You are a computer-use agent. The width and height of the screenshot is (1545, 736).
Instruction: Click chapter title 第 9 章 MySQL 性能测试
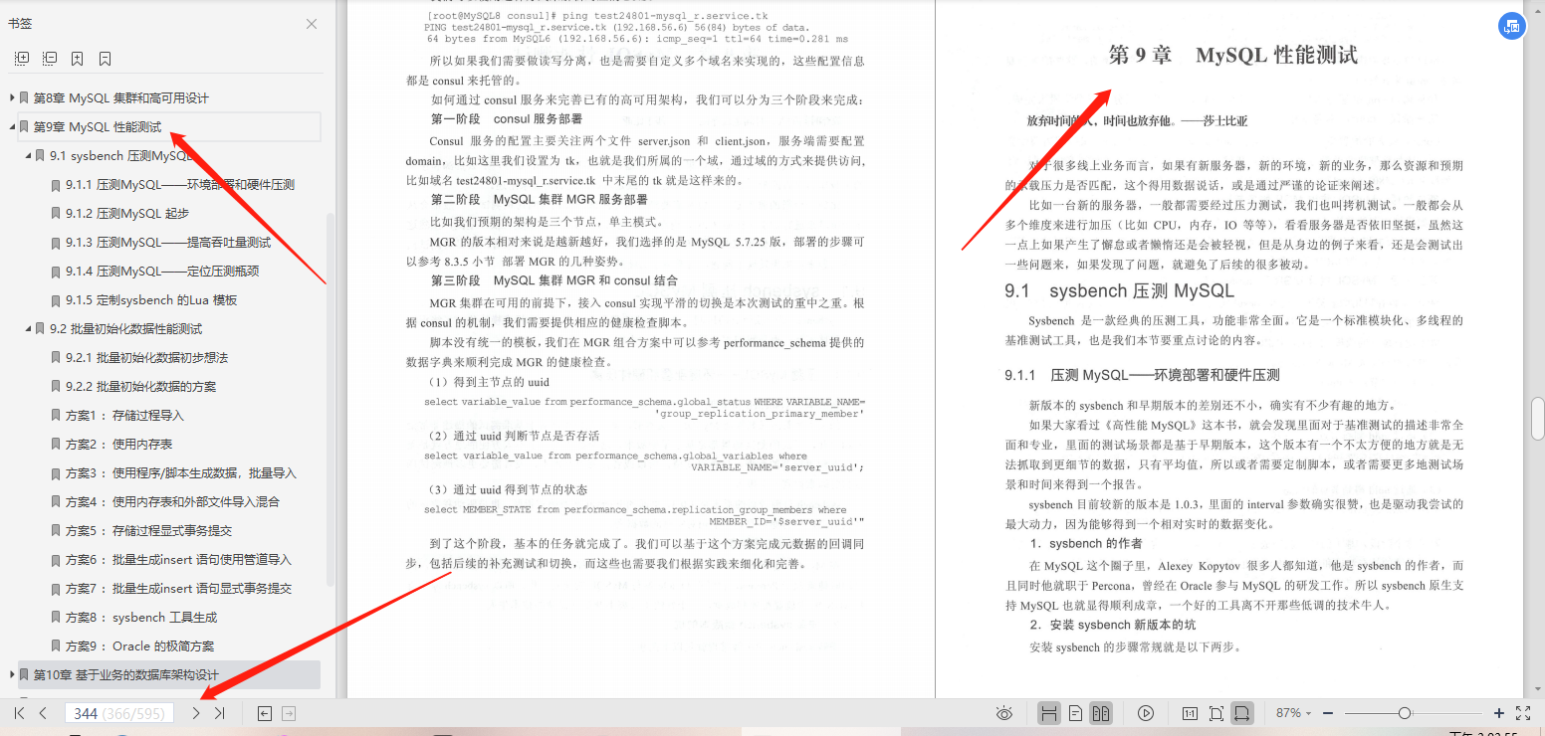click(1232, 55)
